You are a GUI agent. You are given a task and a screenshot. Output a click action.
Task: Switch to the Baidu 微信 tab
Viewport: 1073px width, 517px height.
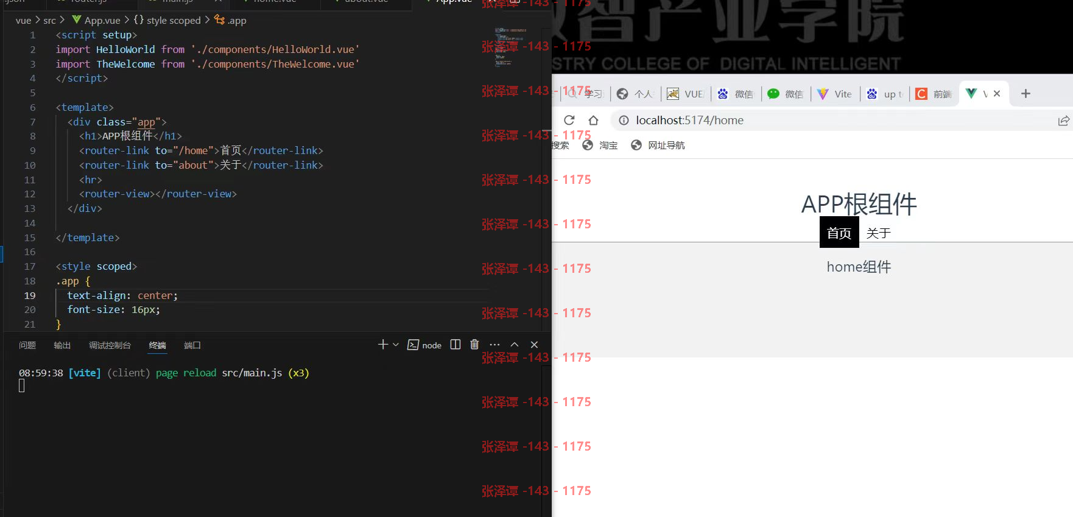tap(735, 94)
